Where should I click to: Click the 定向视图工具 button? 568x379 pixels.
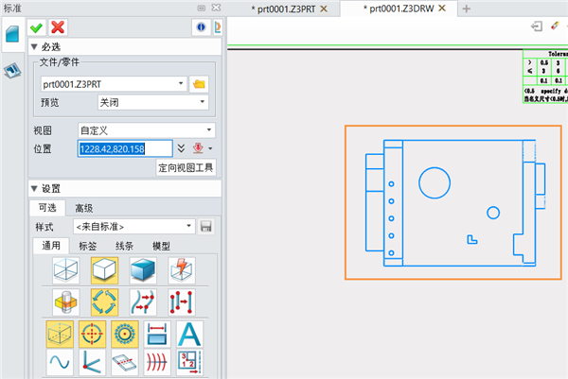pos(186,167)
